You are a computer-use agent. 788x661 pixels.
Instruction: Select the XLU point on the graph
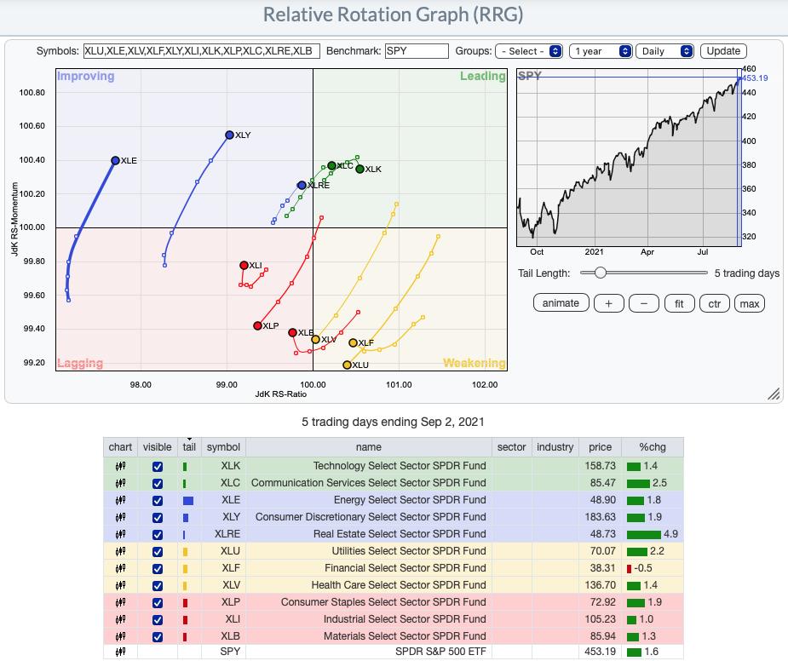(347, 365)
